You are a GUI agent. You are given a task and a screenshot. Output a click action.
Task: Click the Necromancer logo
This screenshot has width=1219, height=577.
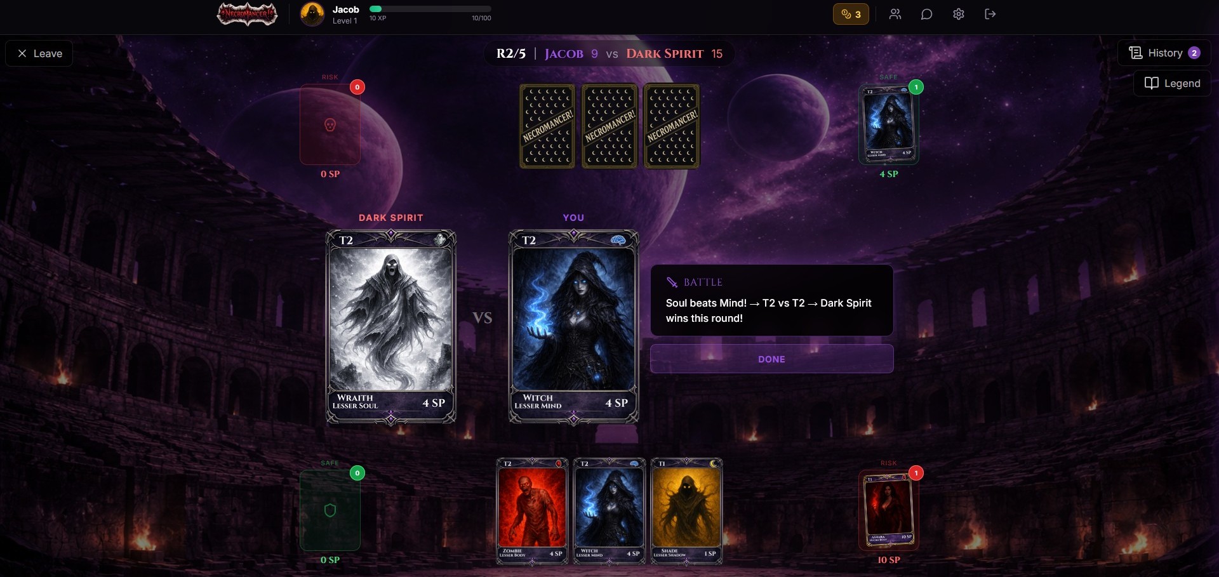(247, 14)
